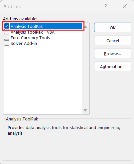This screenshot has height=164, width=134.
Task: Click the list's scroll up arrow
Action: point(85,27)
